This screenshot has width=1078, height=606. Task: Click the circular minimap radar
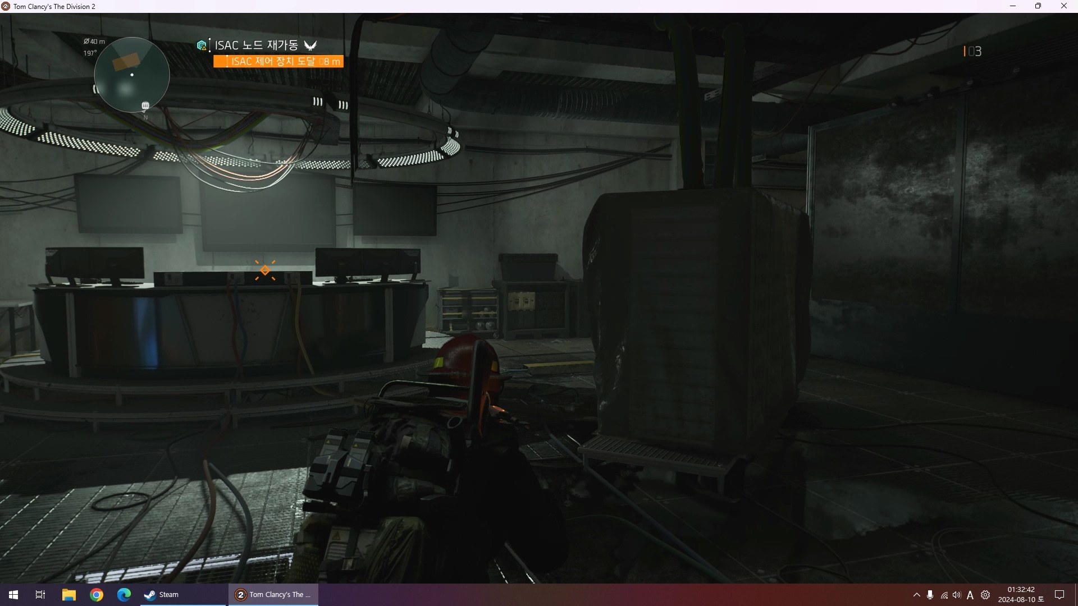132,75
